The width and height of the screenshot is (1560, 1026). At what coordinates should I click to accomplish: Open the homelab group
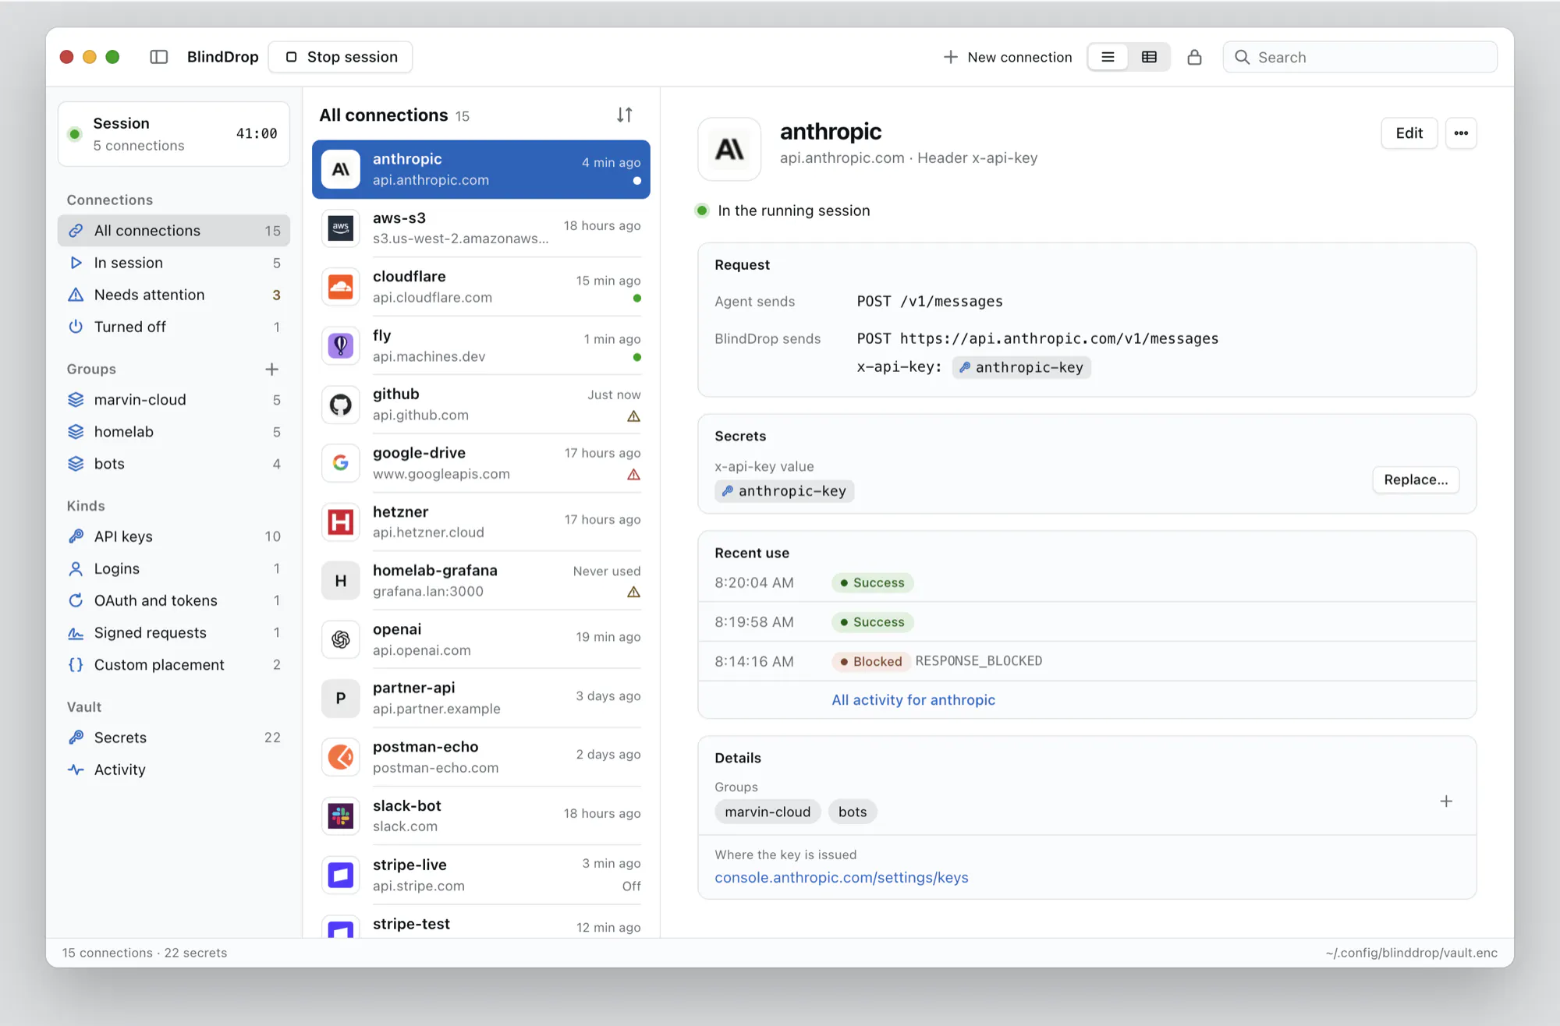coord(174,432)
